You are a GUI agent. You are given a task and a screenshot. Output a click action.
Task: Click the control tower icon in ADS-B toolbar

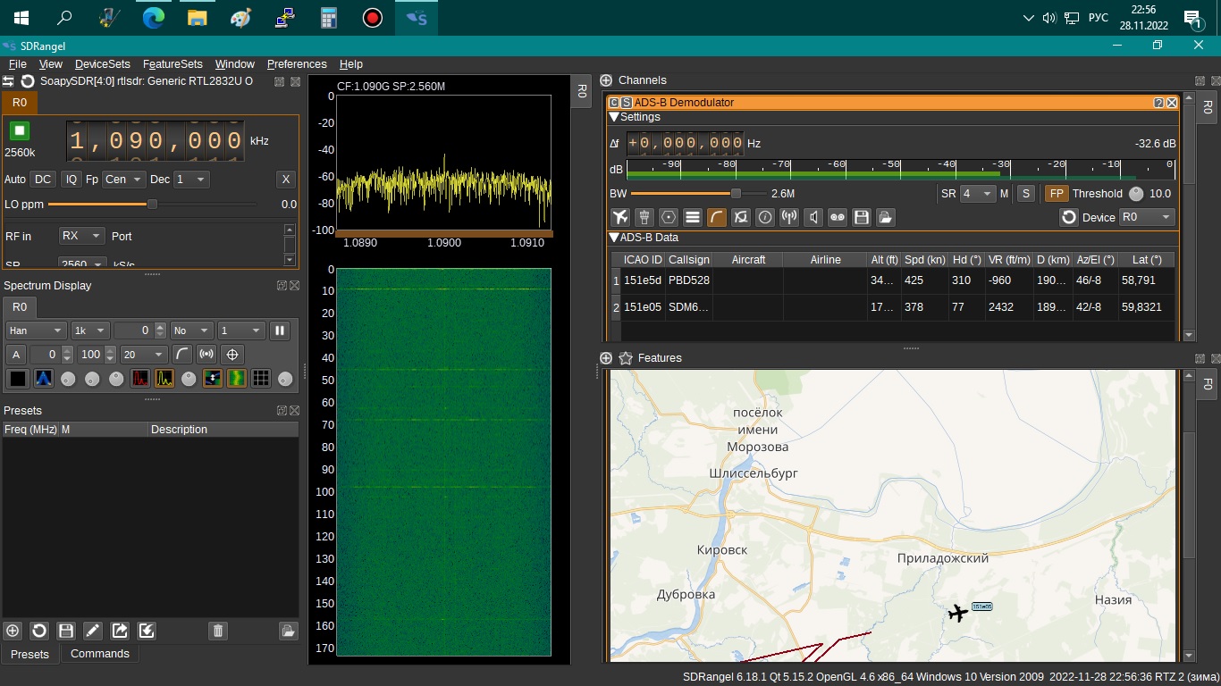click(x=644, y=217)
